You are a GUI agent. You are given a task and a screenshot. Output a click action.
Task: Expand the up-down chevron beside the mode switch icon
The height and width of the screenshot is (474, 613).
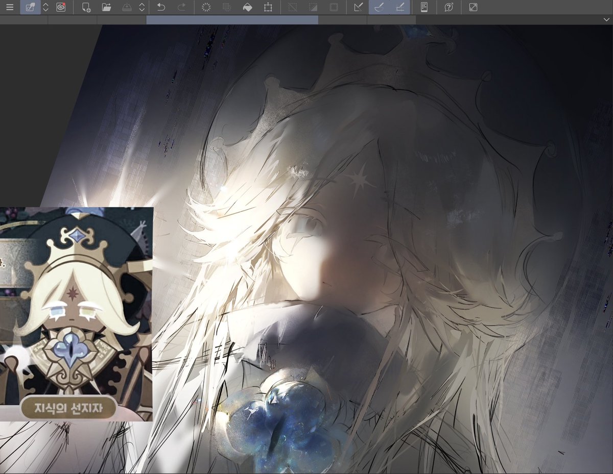[45, 7]
